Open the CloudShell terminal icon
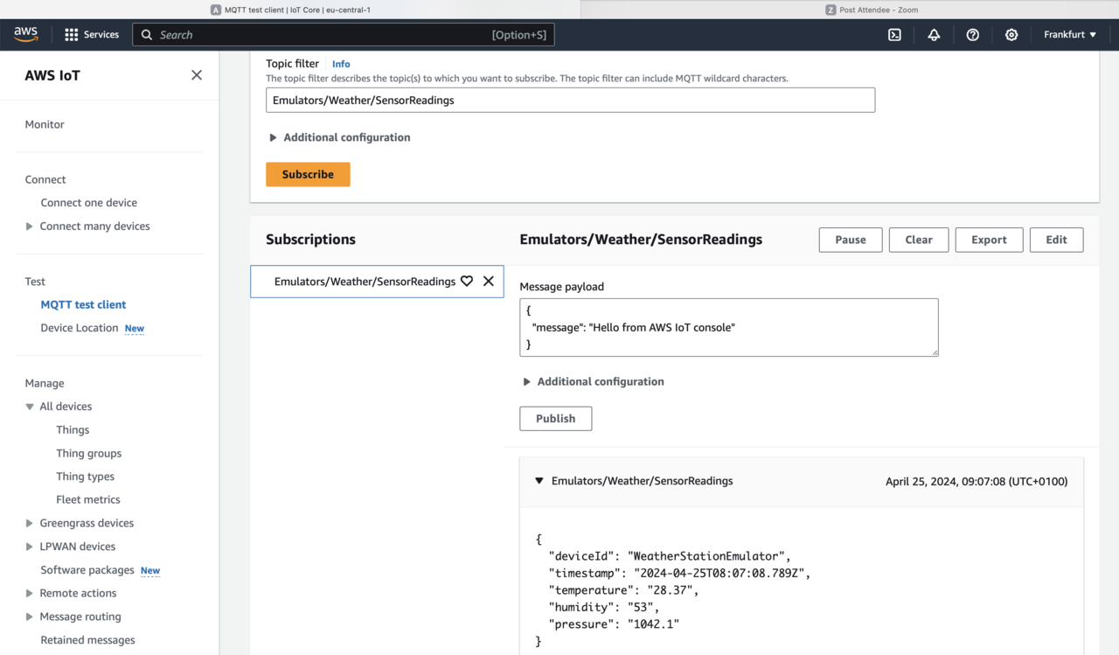1119x655 pixels. click(894, 35)
